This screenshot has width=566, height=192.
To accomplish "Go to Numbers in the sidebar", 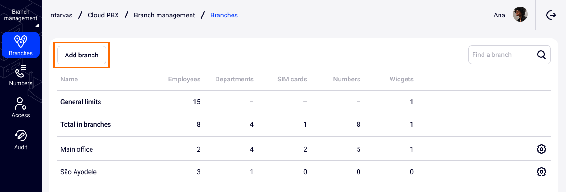I will pyautogui.click(x=21, y=75).
